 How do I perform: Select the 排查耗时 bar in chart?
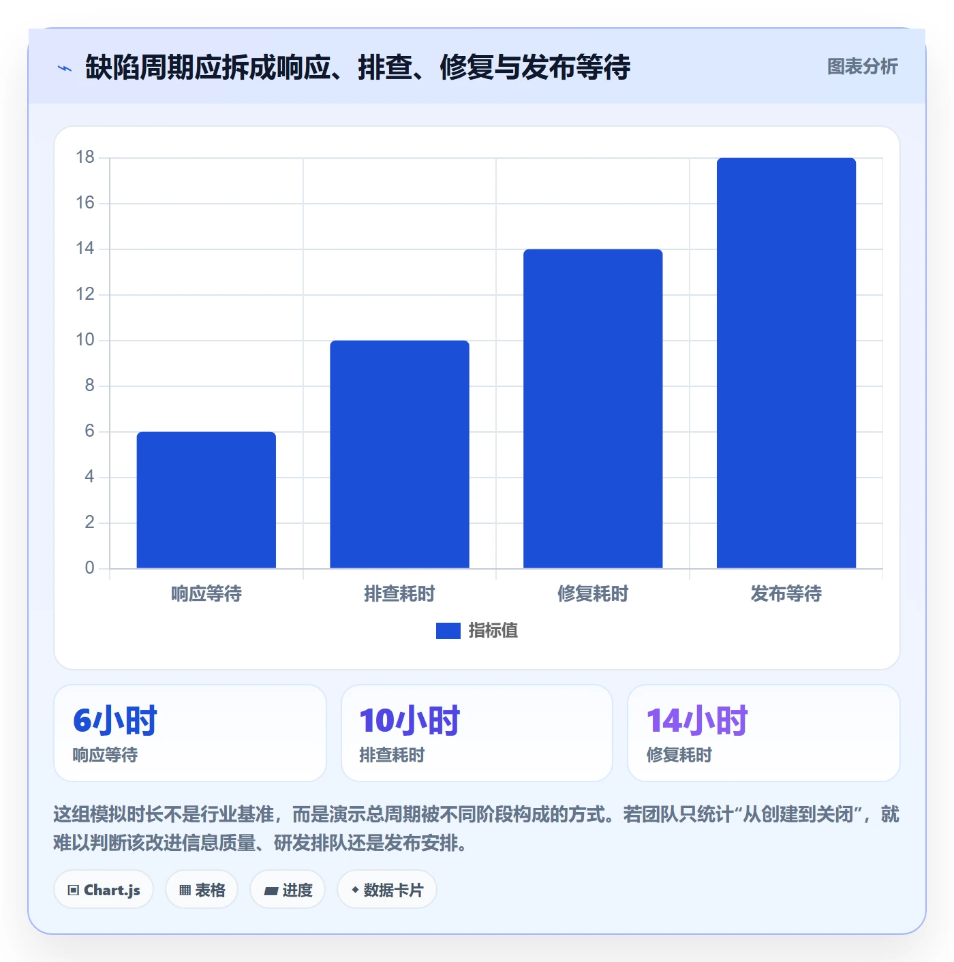[x=399, y=454]
